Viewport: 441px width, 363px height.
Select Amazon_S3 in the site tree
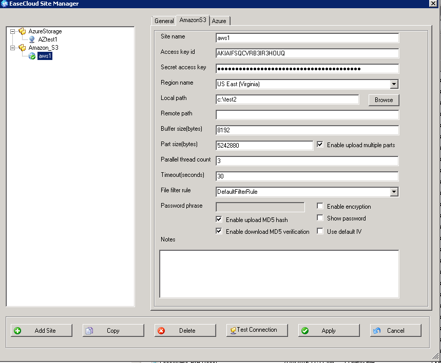point(43,48)
